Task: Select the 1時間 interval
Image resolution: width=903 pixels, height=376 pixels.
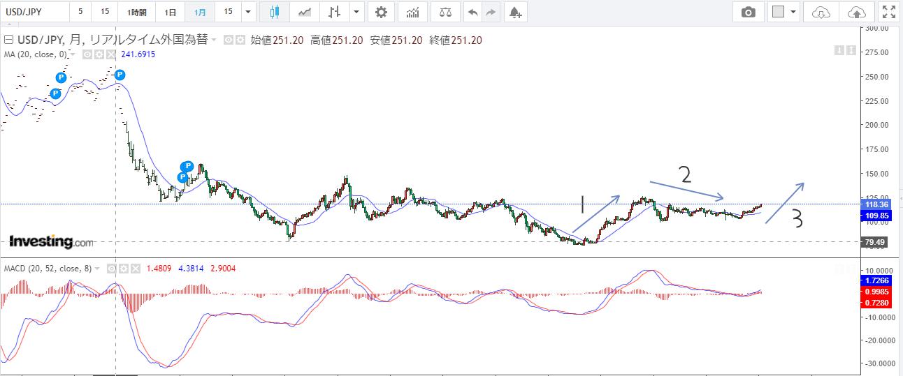Action: (136, 12)
